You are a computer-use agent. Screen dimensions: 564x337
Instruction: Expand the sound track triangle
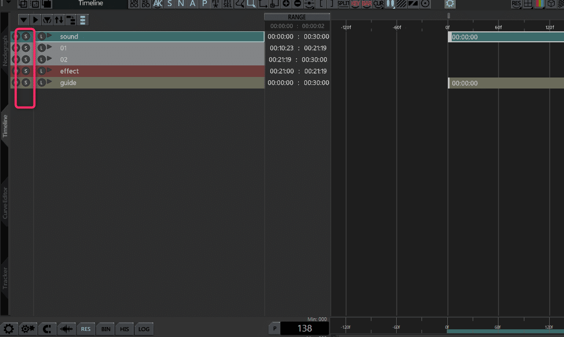(x=50, y=36)
